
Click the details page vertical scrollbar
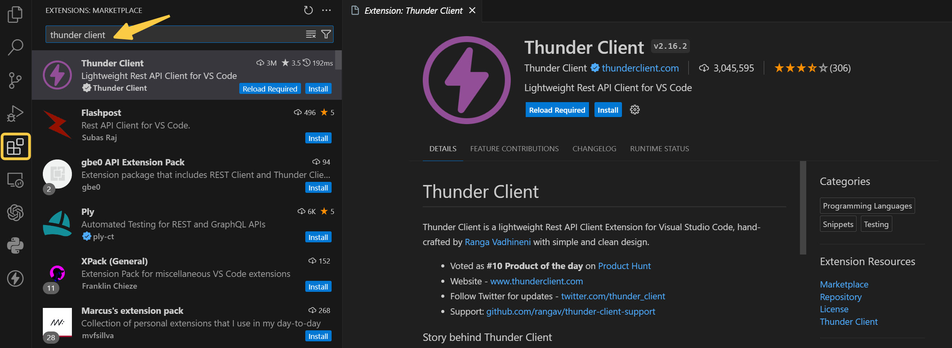pos(803,208)
